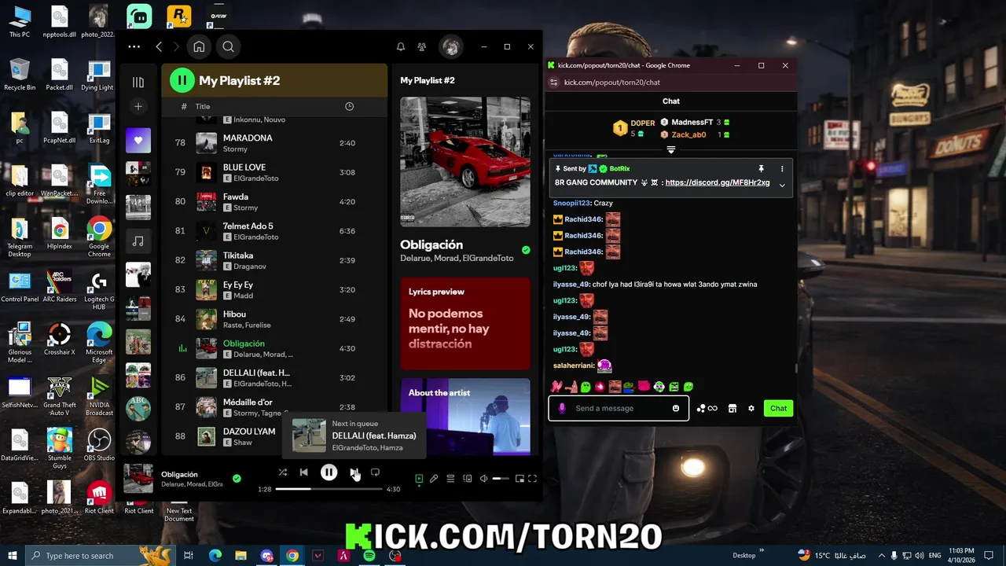Select track Hibou
Screen dimensions: 1006x566
pos(273,319)
